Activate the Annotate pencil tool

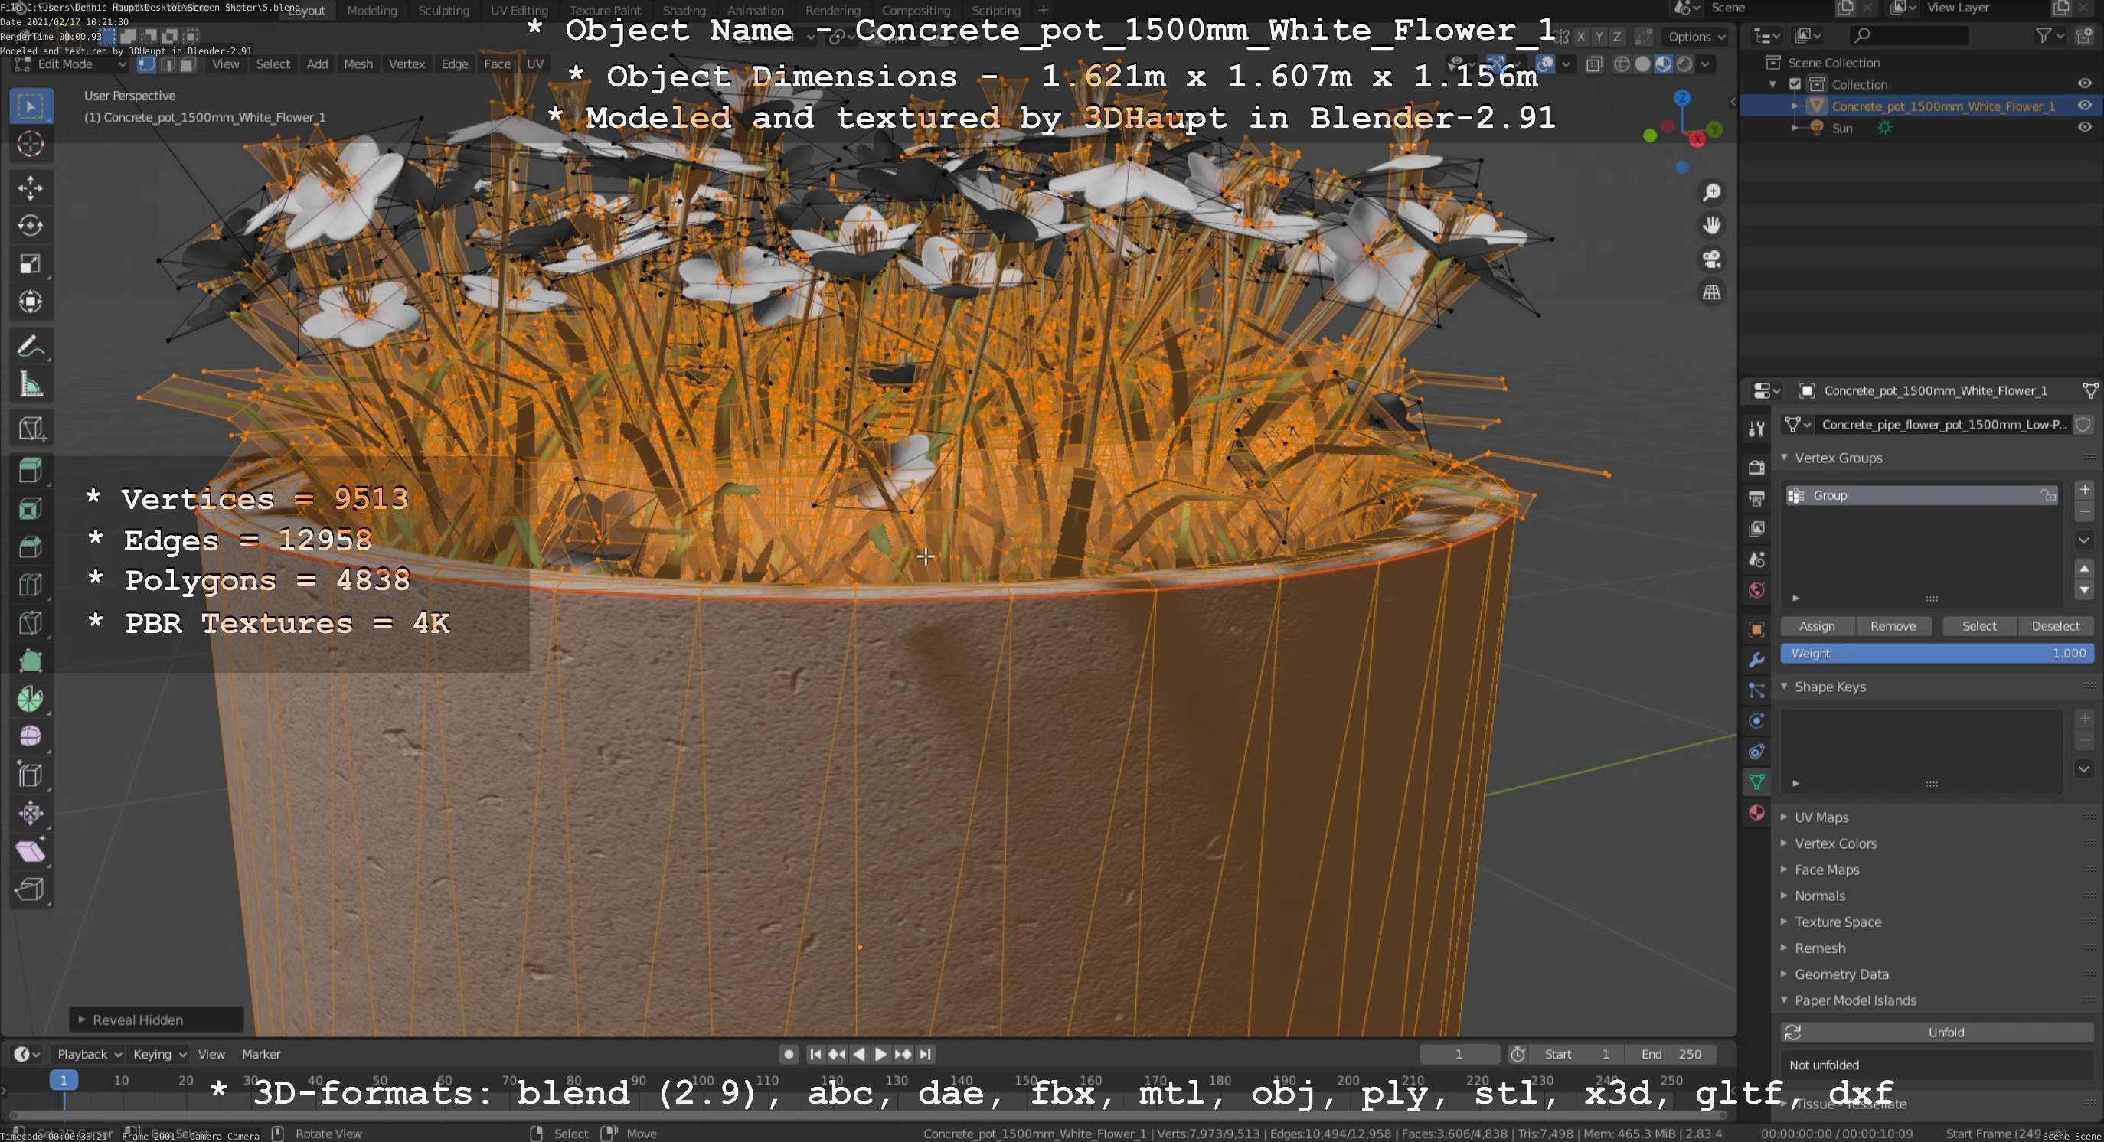click(x=30, y=346)
